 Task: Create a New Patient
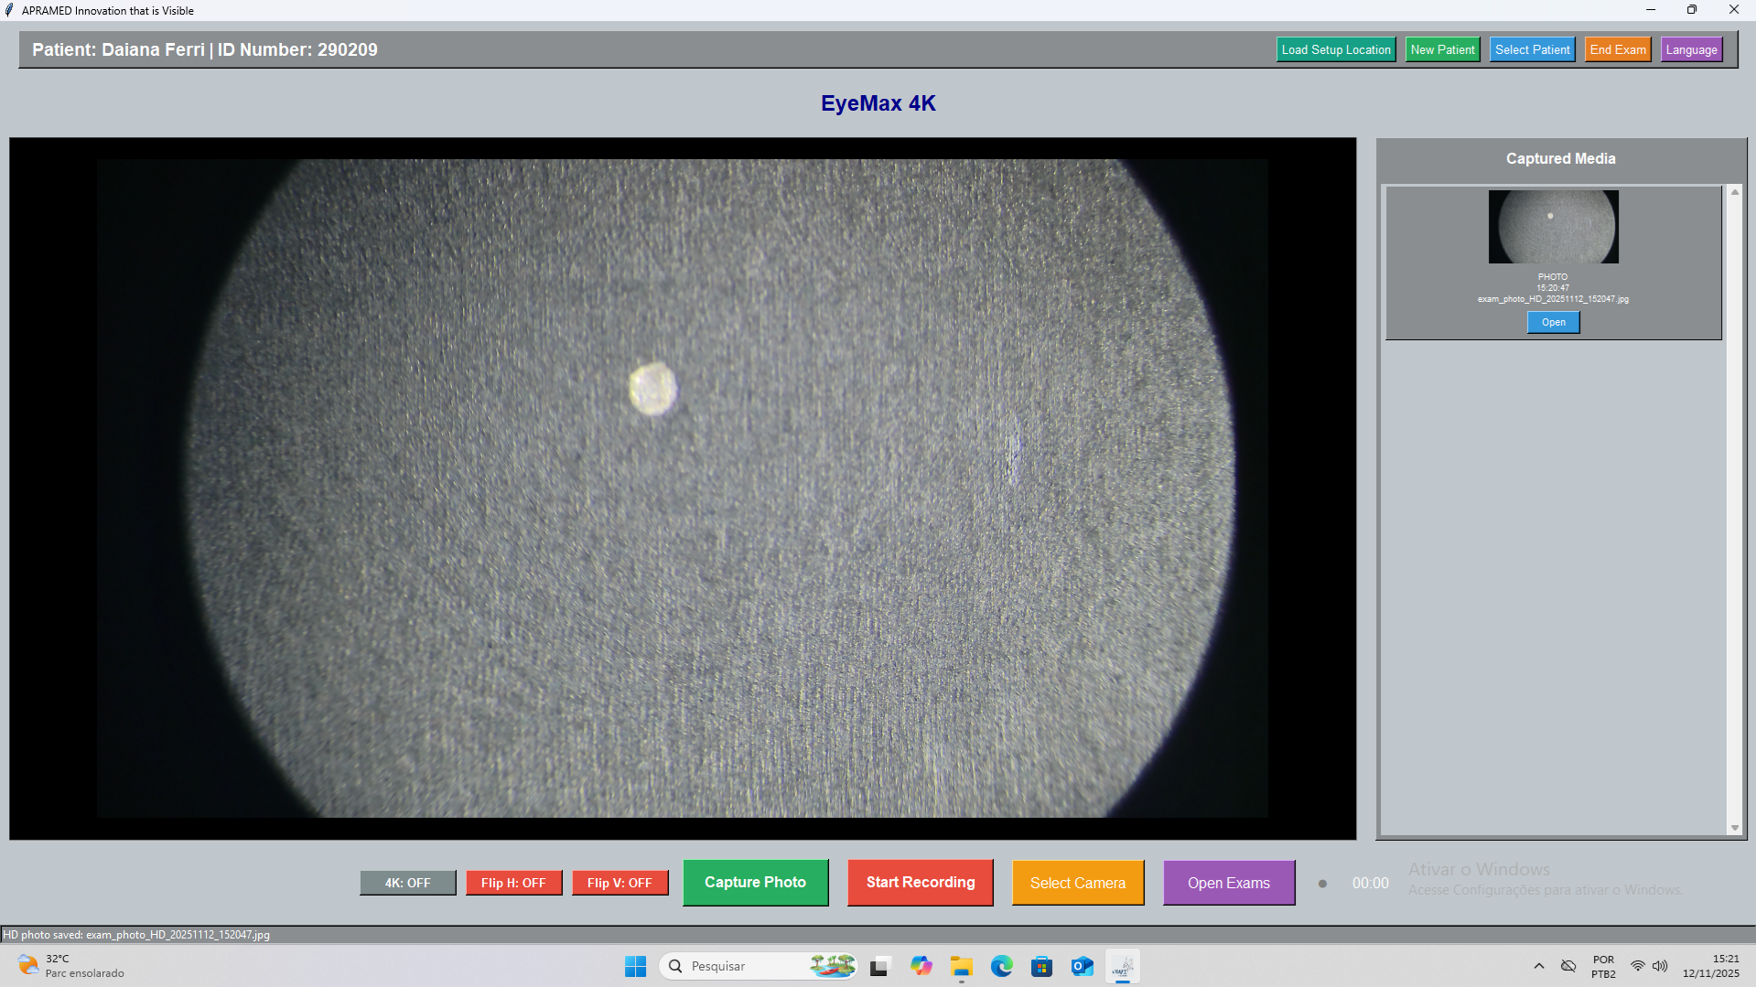(x=1442, y=49)
